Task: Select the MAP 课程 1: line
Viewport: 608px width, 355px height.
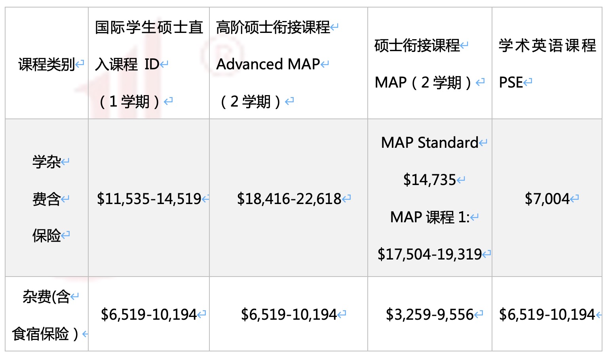Action: (x=429, y=217)
